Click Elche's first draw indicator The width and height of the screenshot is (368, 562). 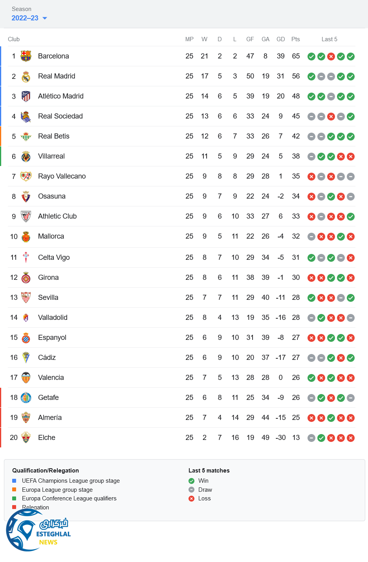point(311,438)
